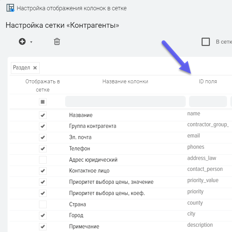Image resolution: width=232 pixels, height=232 pixels.
Task: Uncheck the Телефон row checkbox
Action: tap(43, 148)
